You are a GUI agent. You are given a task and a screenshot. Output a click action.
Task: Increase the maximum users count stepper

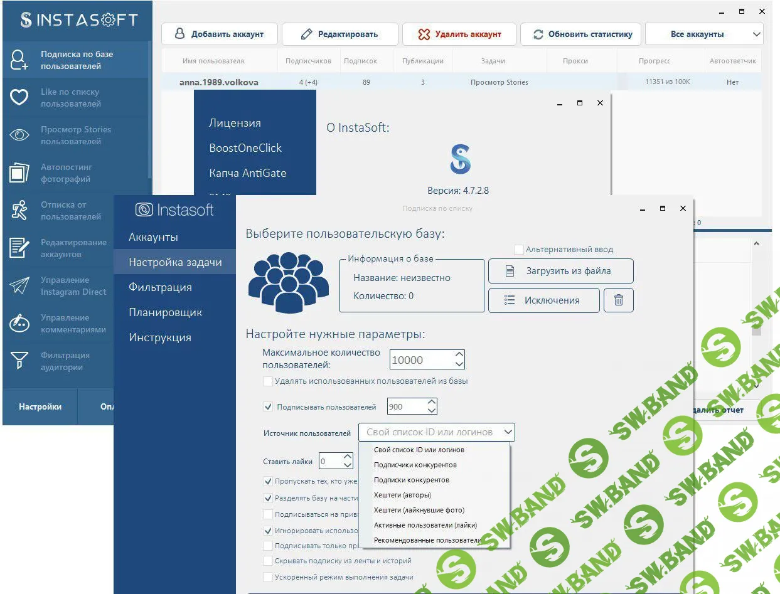tap(459, 355)
